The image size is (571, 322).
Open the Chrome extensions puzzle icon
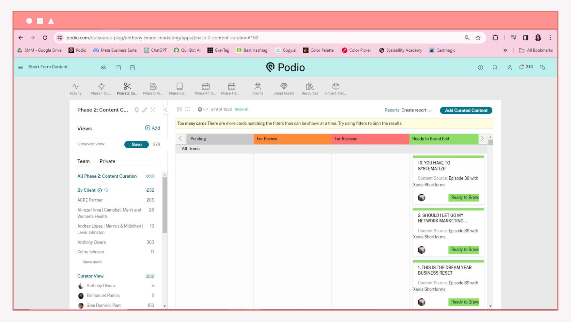point(495,38)
